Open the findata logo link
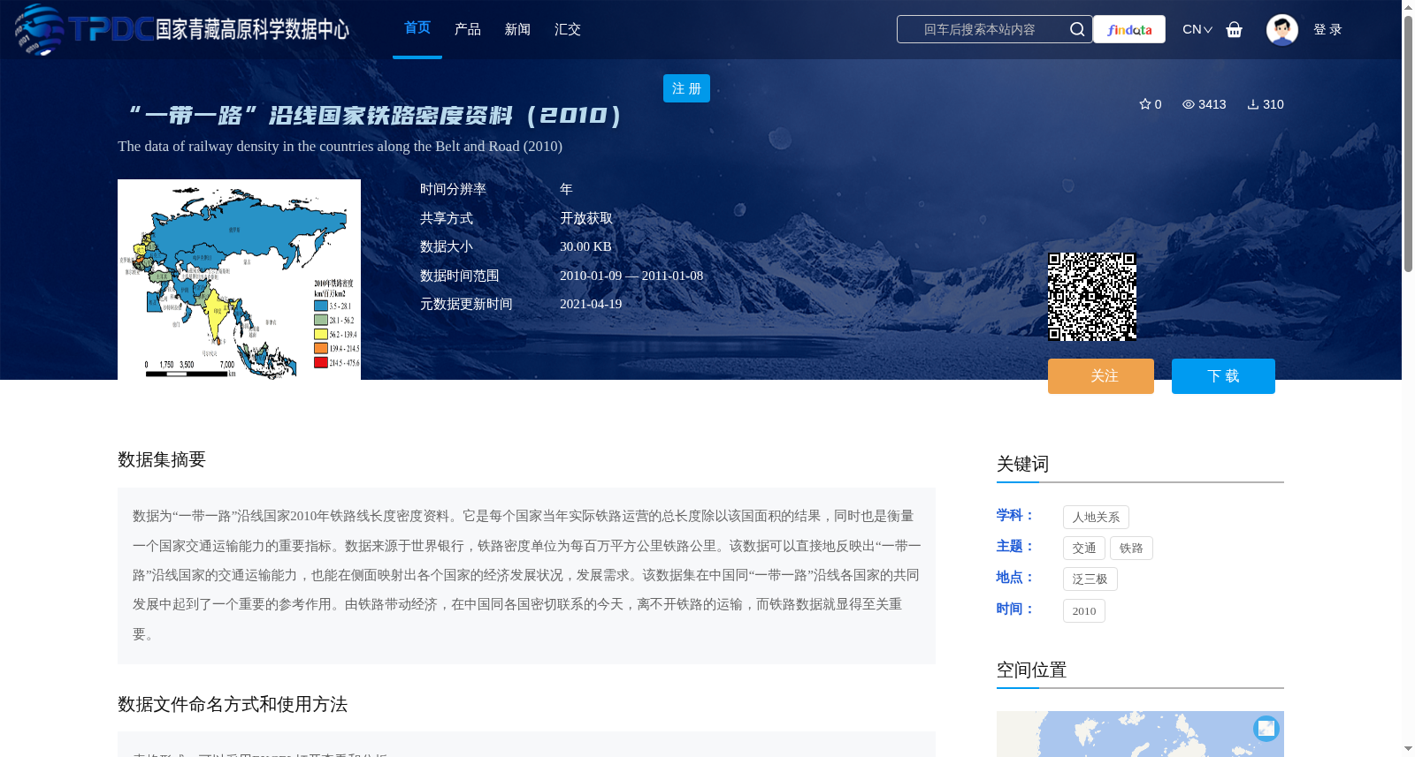The height and width of the screenshot is (757, 1415). click(x=1129, y=29)
